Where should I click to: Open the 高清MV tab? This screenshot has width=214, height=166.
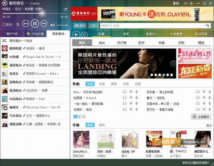[x=151, y=34]
